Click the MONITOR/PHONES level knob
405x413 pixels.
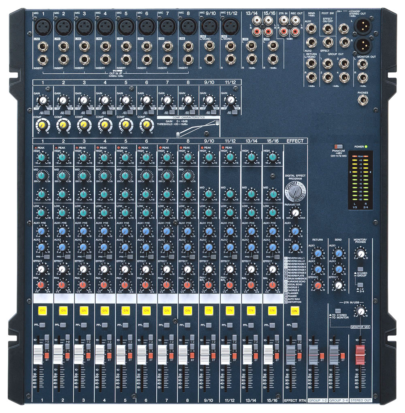[x=361, y=253]
